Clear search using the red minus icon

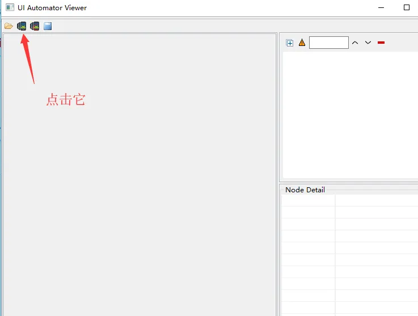point(381,43)
